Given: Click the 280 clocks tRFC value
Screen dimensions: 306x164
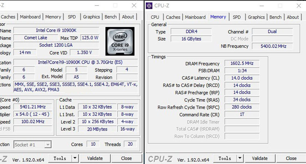Looking at the screenshot, I should click(242, 107).
